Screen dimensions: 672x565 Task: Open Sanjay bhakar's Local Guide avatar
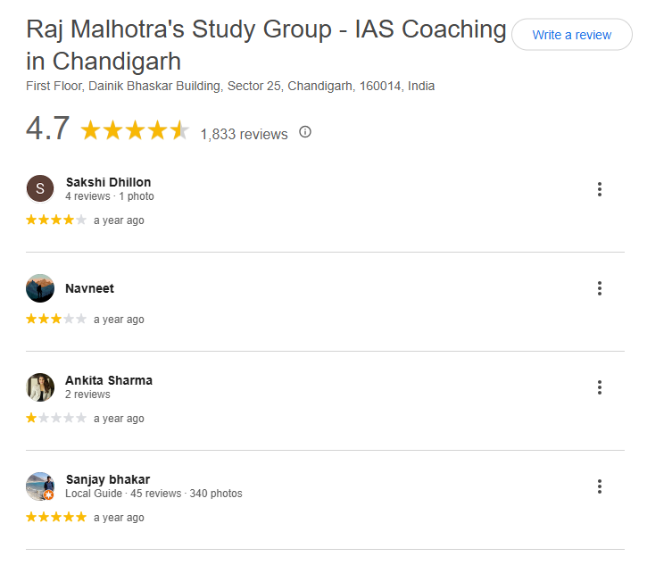tap(40, 486)
